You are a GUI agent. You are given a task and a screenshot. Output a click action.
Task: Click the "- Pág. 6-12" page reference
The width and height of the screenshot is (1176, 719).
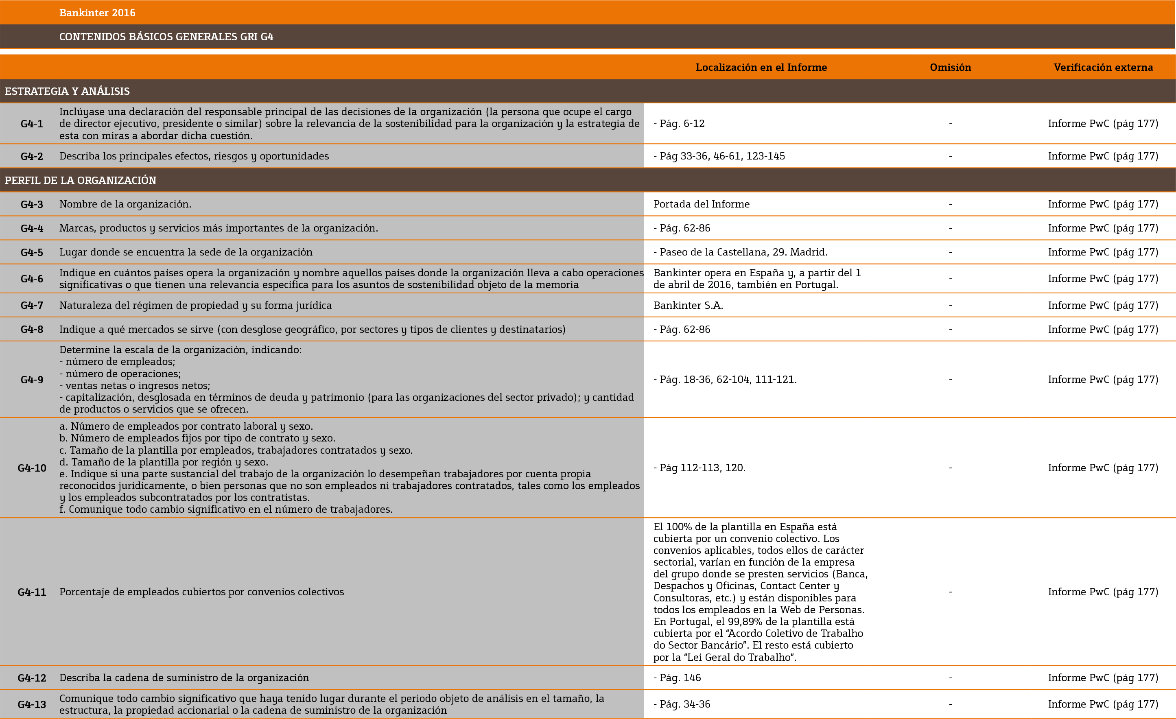click(679, 124)
